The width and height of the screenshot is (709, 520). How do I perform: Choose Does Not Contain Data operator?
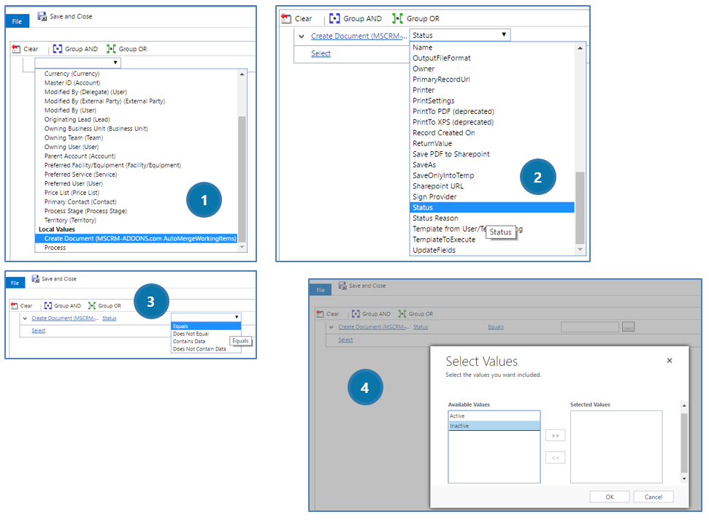(x=199, y=349)
